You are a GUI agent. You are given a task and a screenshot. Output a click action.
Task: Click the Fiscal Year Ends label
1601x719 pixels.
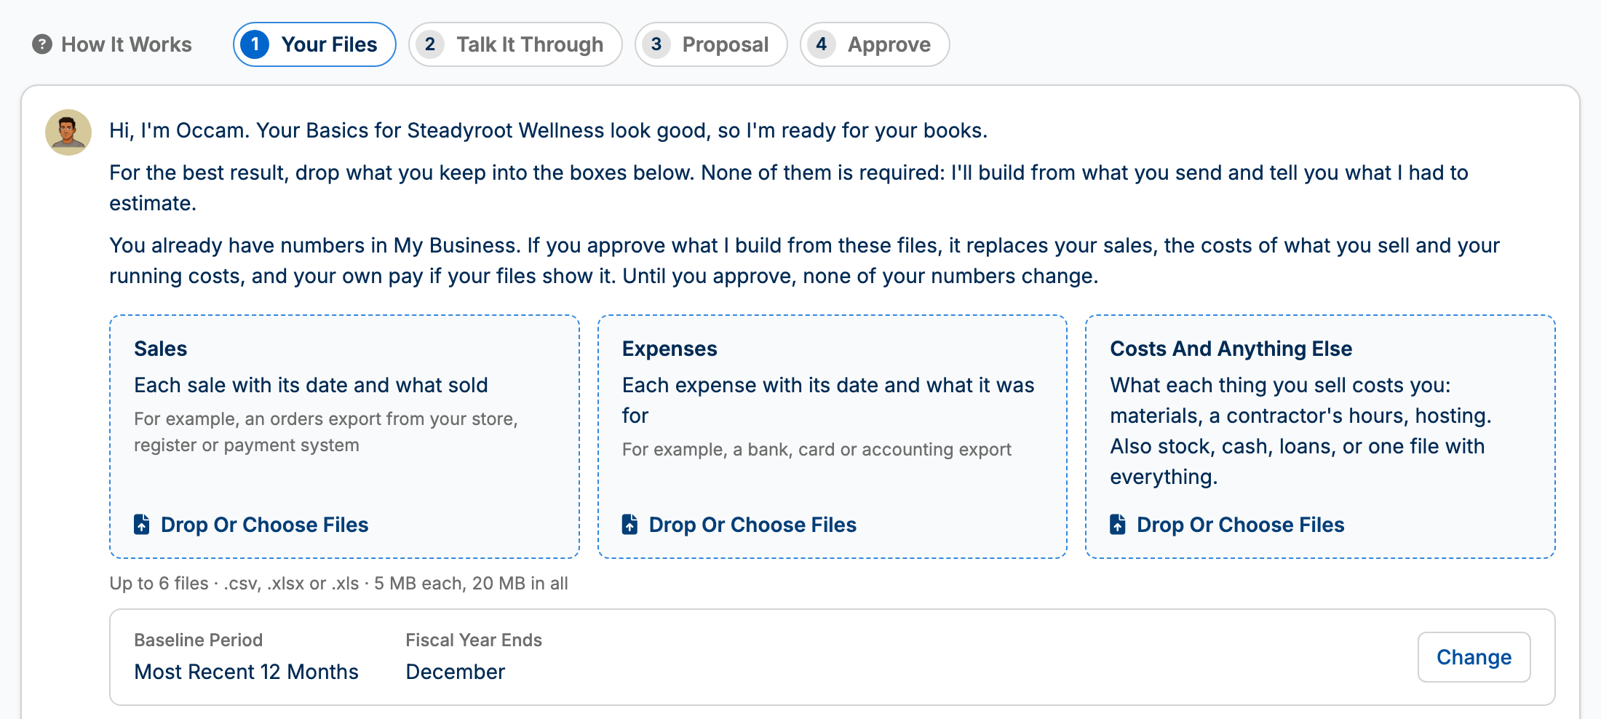click(474, 640)
